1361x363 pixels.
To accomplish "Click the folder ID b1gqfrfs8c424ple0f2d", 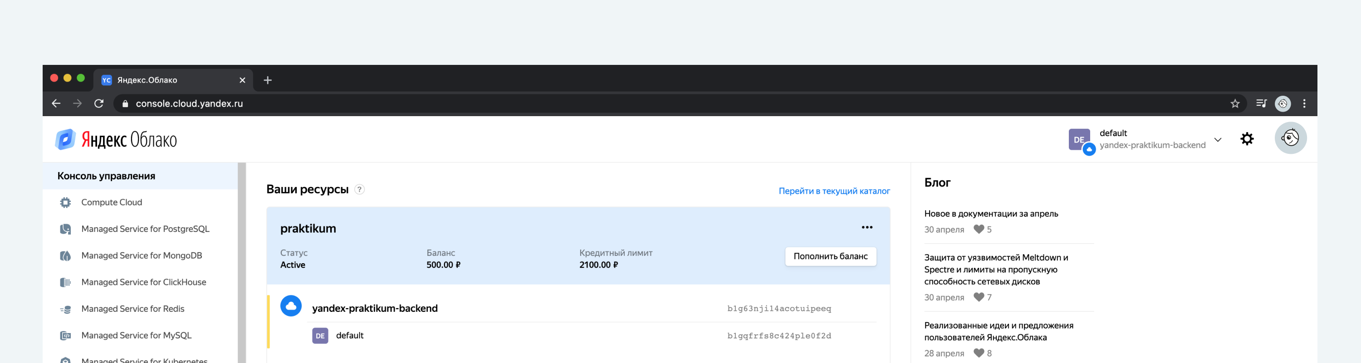I will pyautogui.click(x=779, y=336).
